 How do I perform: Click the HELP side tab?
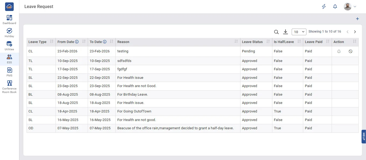click(364, 137)
